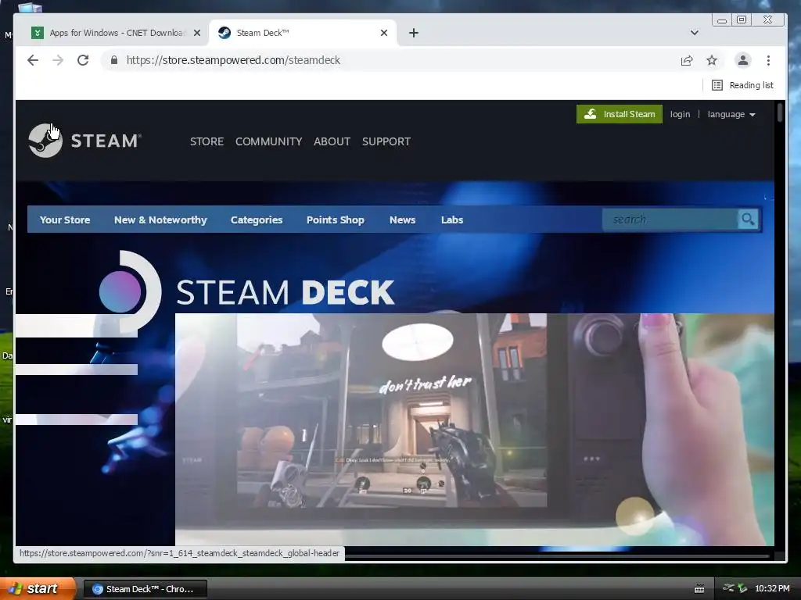Image resolution: width=801 pixels, height=600 pixels.
Task: Click the Steam Deck promo video
Action: click(x=475, y=430)
